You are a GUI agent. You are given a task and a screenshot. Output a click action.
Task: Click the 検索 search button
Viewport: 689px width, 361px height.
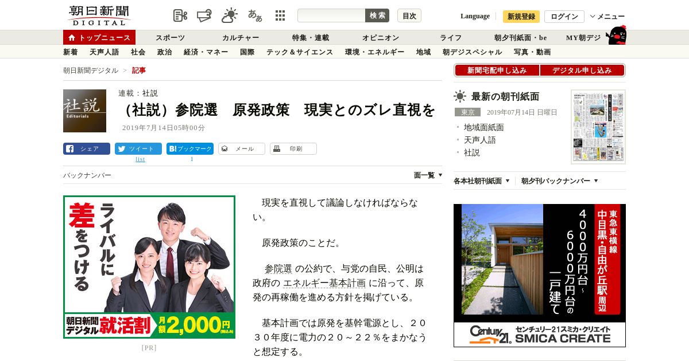coord(377,15)
